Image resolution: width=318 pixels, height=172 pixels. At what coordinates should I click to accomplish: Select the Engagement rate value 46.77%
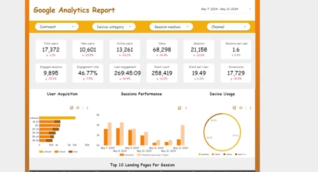88,73
